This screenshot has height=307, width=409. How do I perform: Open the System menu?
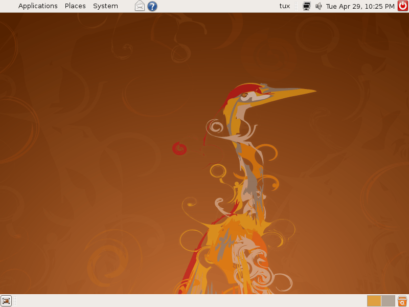(x=105, y=6)
